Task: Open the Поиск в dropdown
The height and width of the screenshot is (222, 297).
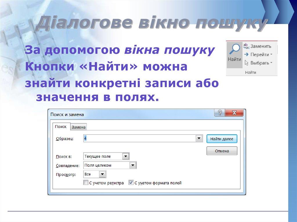Action: [x=125, y=156]
